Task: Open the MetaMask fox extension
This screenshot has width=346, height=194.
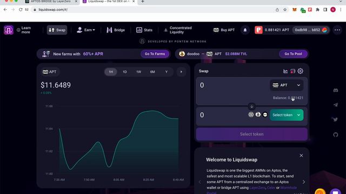Action: click(294, 10)
